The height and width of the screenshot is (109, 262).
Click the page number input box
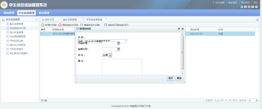click(252, 100)
